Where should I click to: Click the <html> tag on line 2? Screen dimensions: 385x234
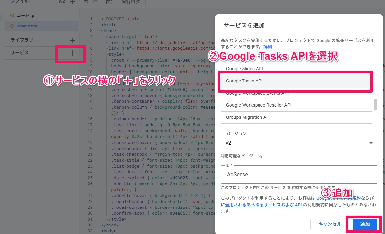(108, 25)
